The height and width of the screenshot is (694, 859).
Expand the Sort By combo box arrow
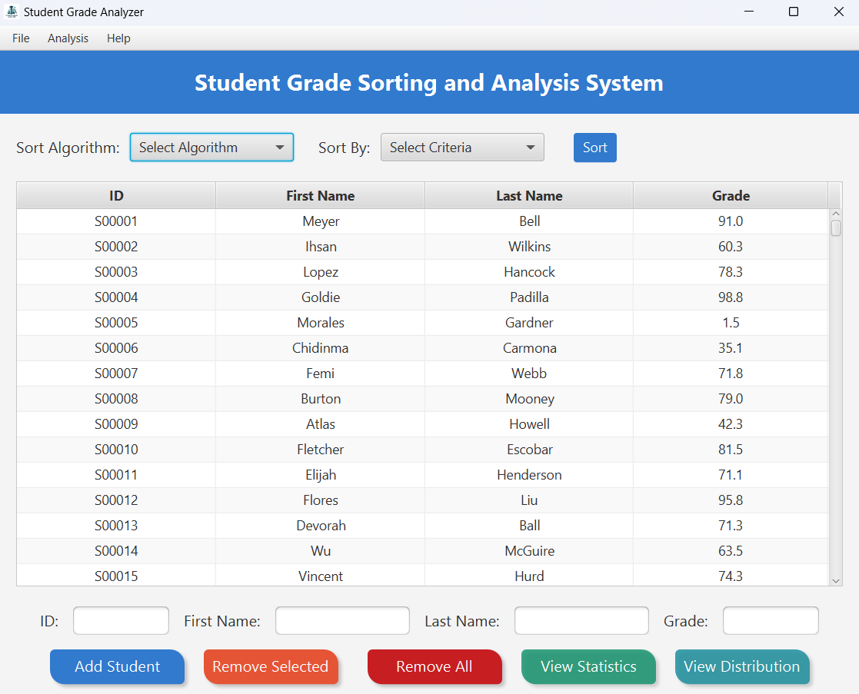coord(531,147)
